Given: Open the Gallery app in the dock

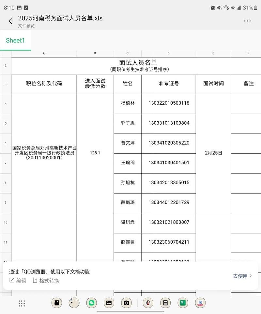Looking at the screenshot, I should point(108,303).
